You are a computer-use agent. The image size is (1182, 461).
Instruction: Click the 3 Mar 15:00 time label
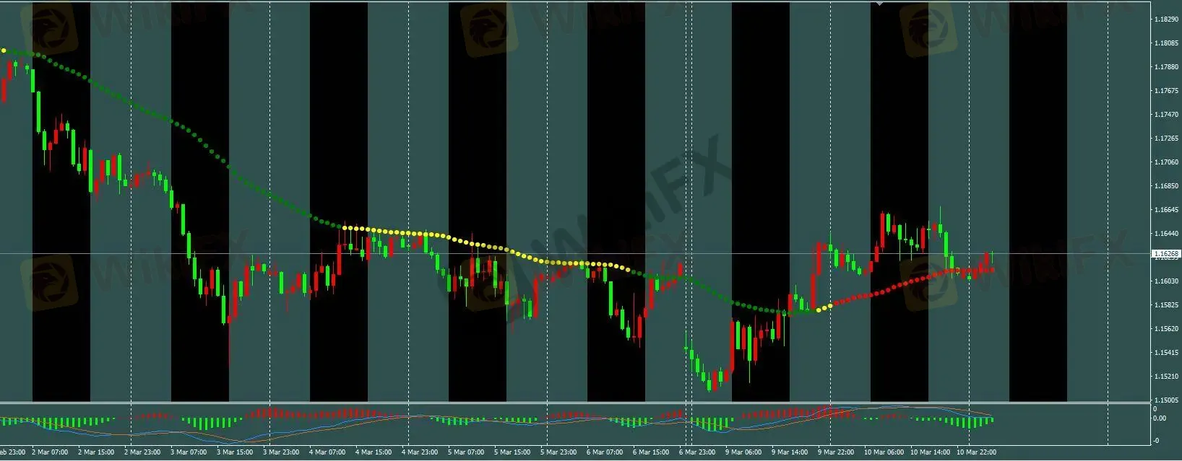tap(235, 452)
